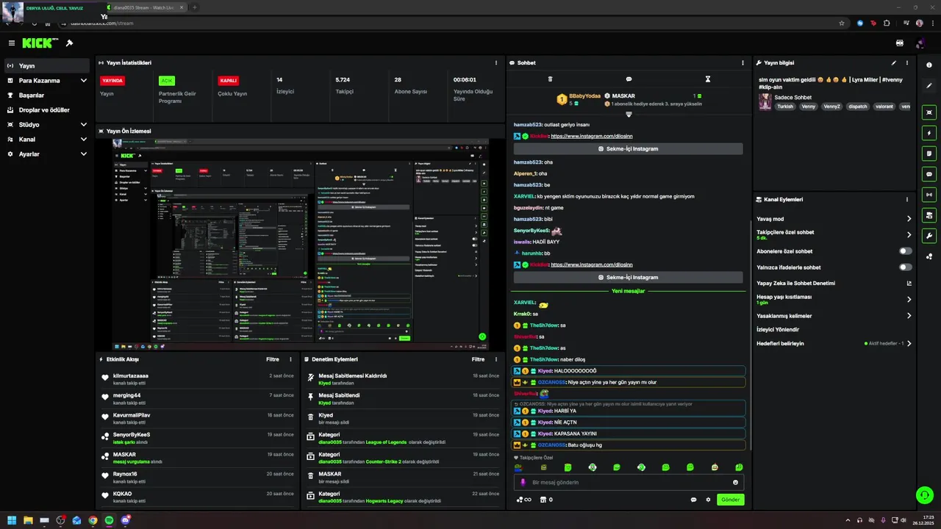Open the Yayın İstatistikleri three-dot menu
The height and width of the screenshot is (529, 941).
[x=496, y=63]
